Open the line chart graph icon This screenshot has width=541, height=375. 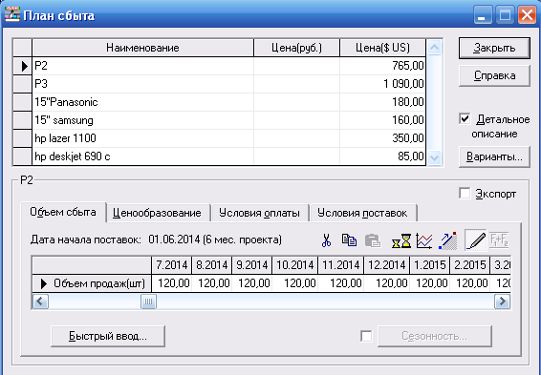pyautogui.click(x=424, y=240)
